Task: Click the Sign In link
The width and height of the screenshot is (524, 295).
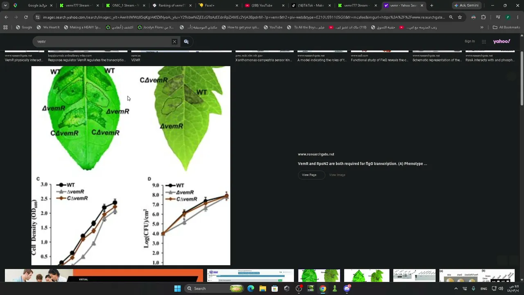Action: 470,41
